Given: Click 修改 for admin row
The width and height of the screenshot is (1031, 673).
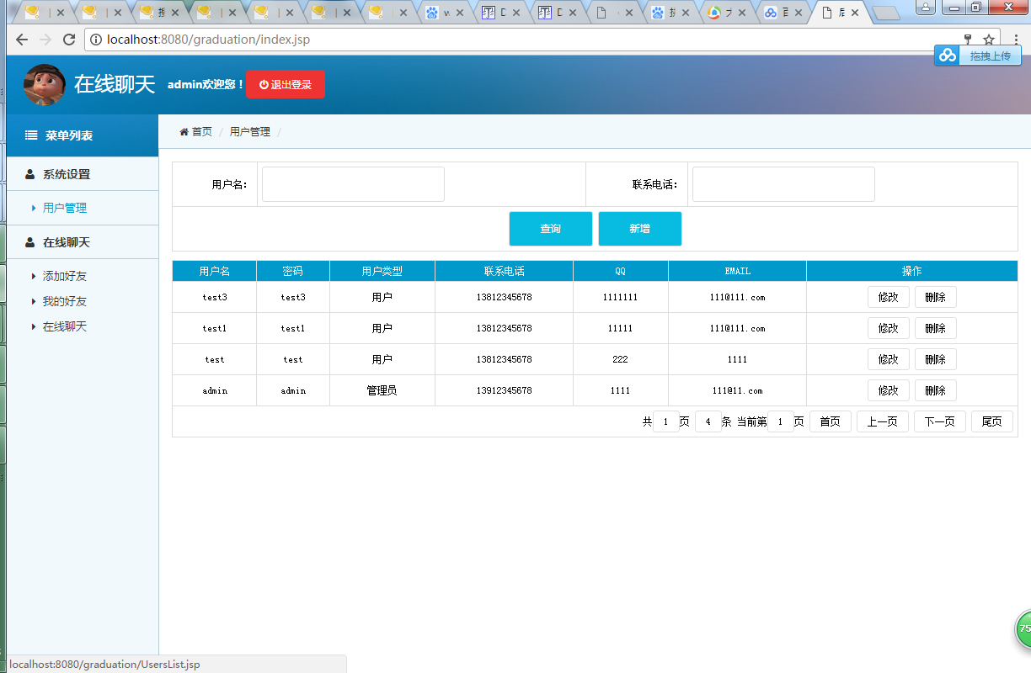Looking at the screenshot, I should point(889,390).
